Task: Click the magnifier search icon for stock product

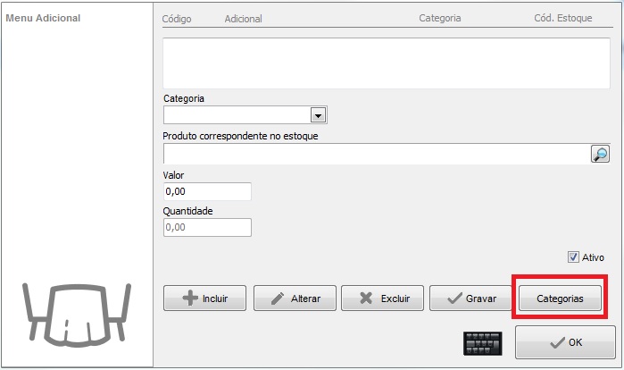Action: 600,154
